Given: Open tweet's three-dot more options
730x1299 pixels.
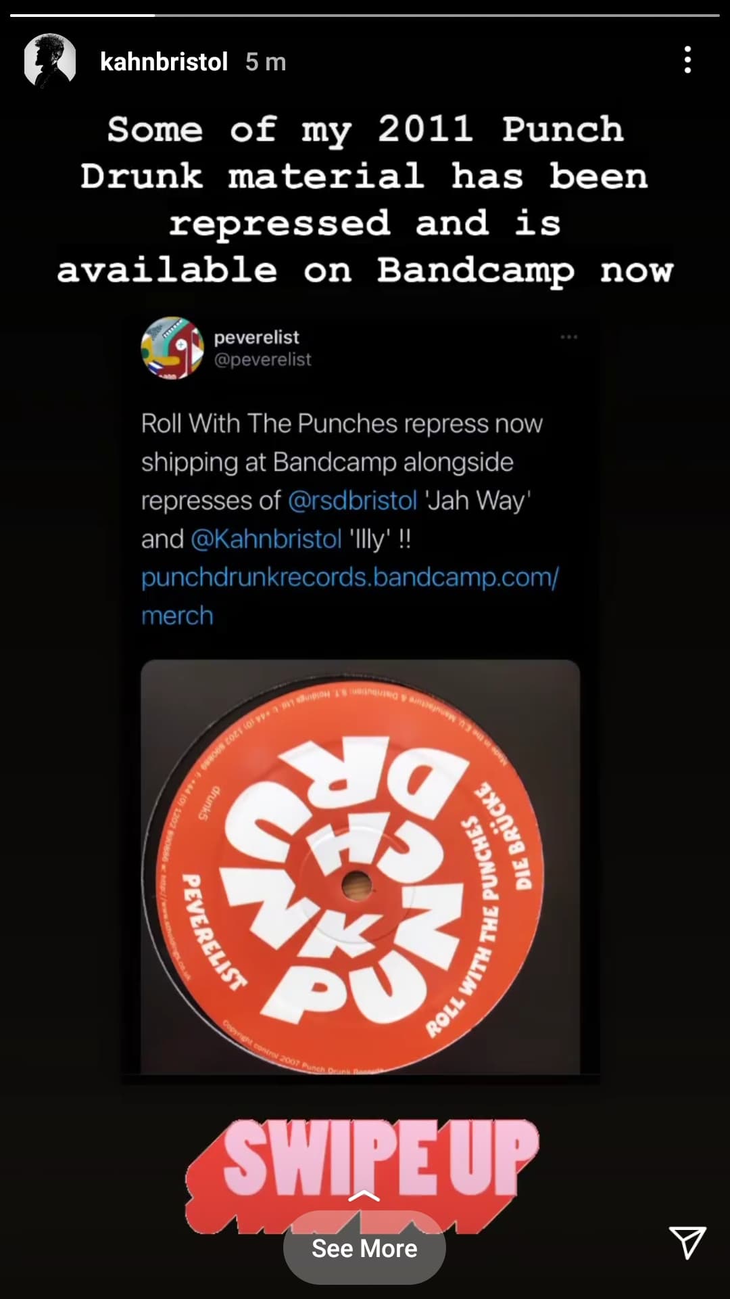Looking at the screenshot, I should pos(569,336).
